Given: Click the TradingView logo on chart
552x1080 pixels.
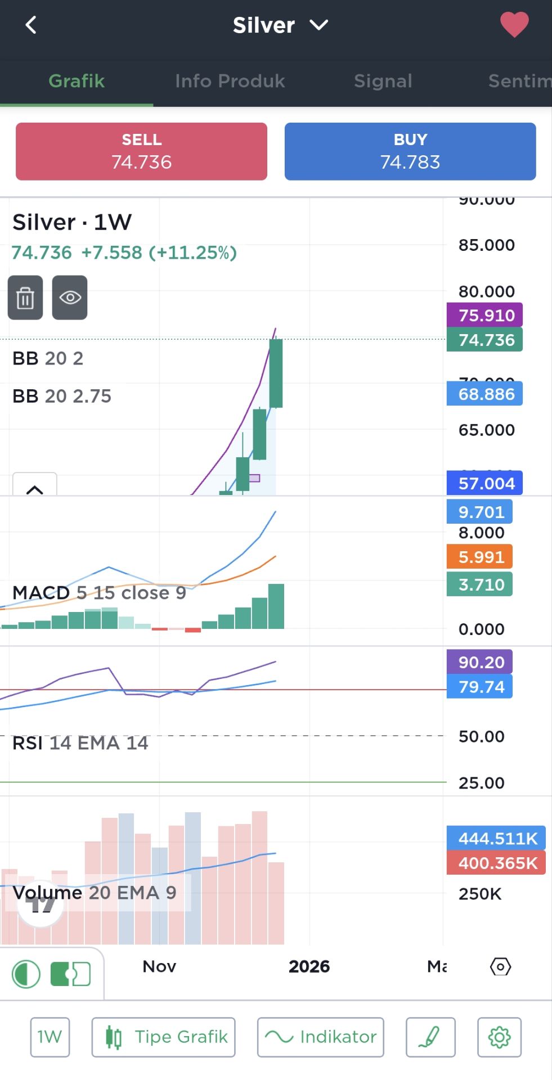Looking at the screenshot, I should (41, 904).
